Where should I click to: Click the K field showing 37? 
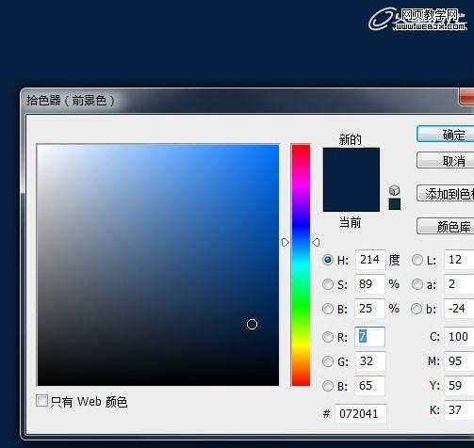(x=459, y=410)
